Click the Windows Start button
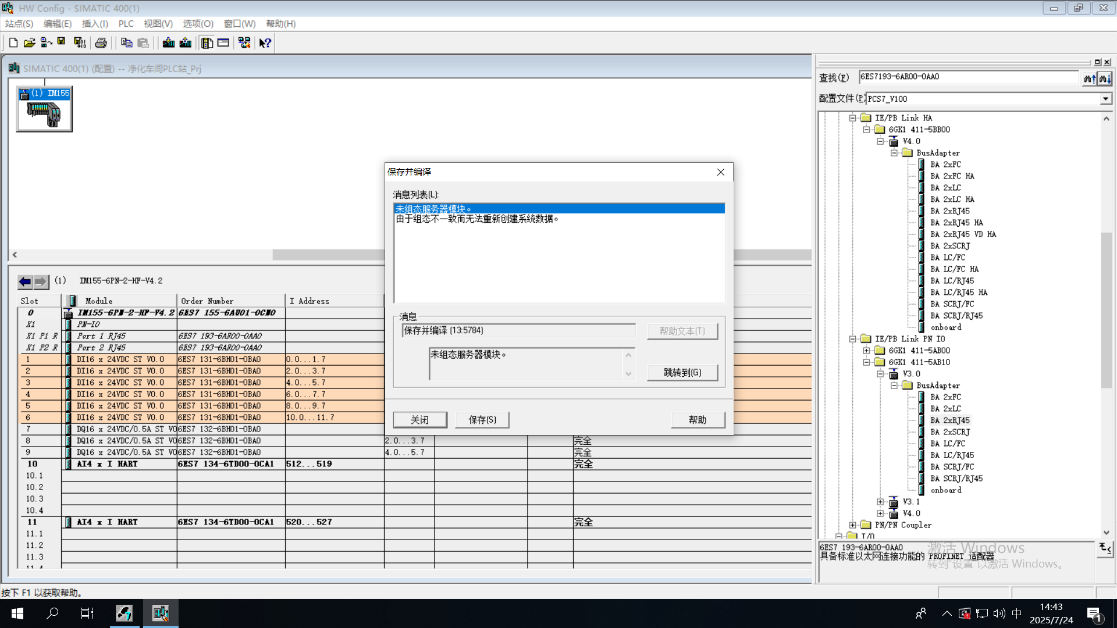This screenshot has height=628, width=1117. (17, 613)
